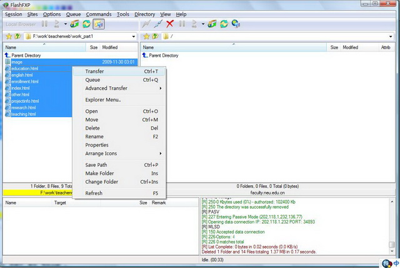
Task: Choose Rename in the context menu
Action: point(119,136)
